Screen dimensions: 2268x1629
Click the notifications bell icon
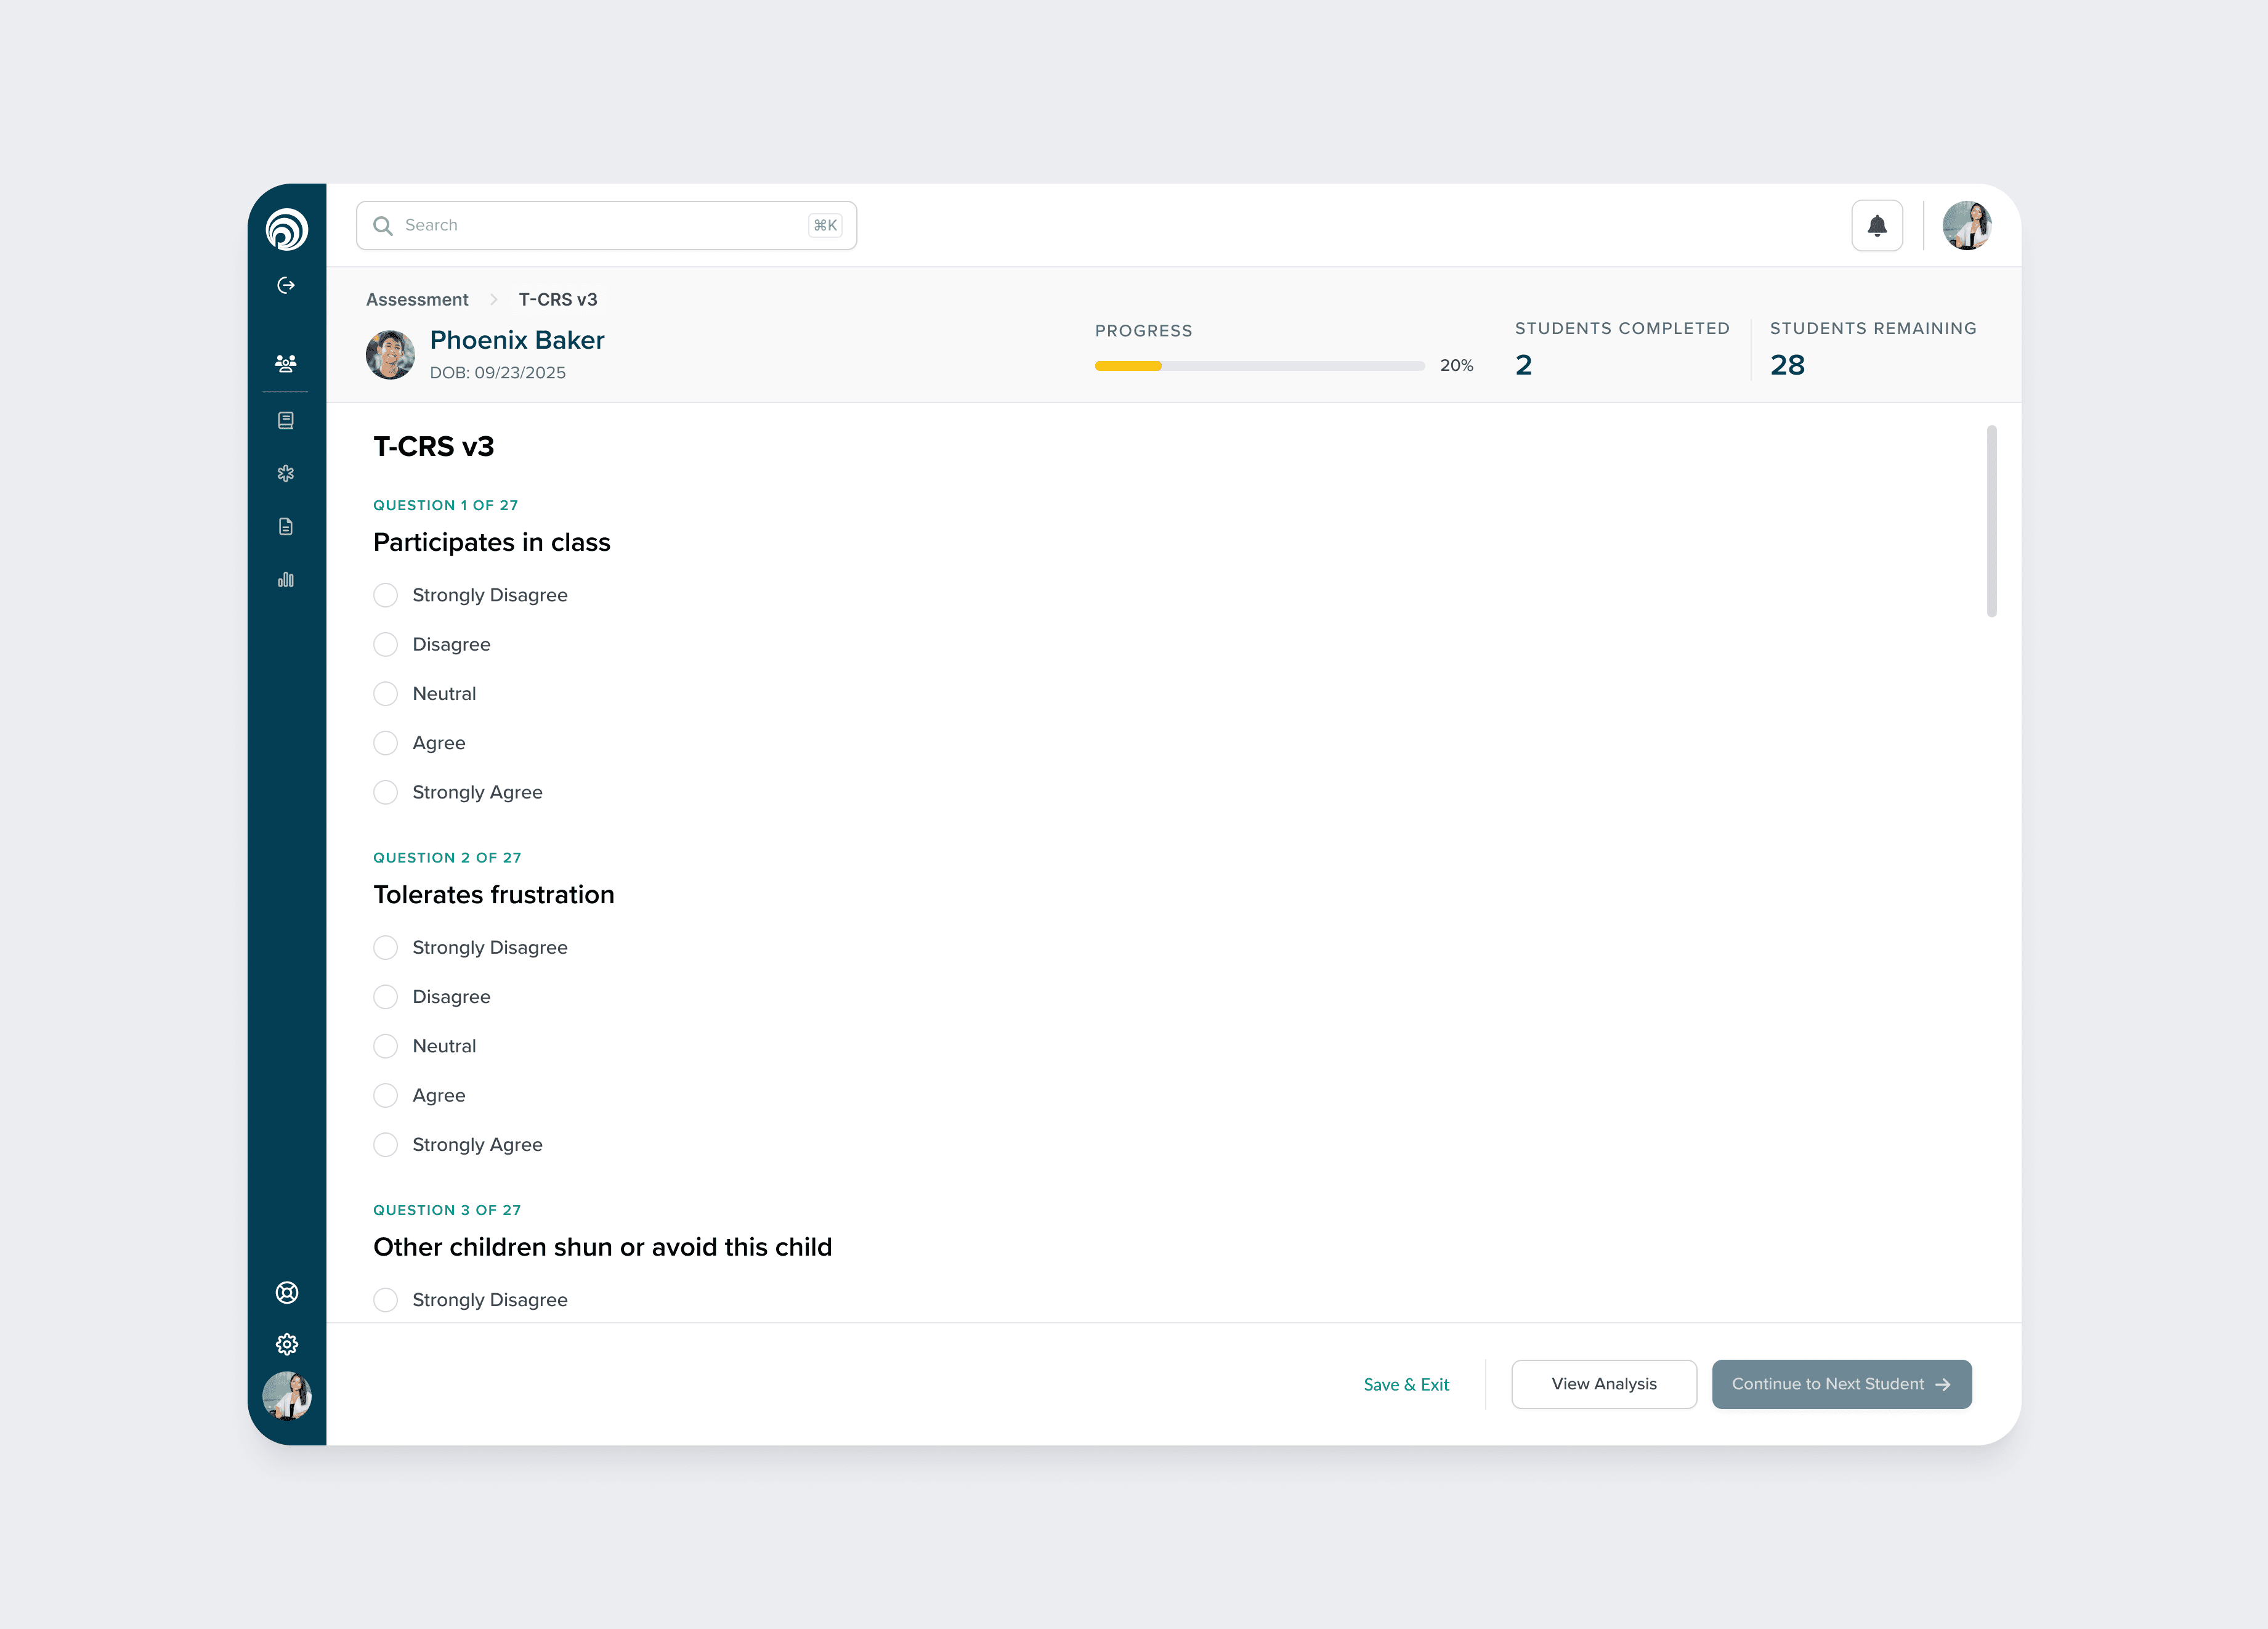(1876, 226)
